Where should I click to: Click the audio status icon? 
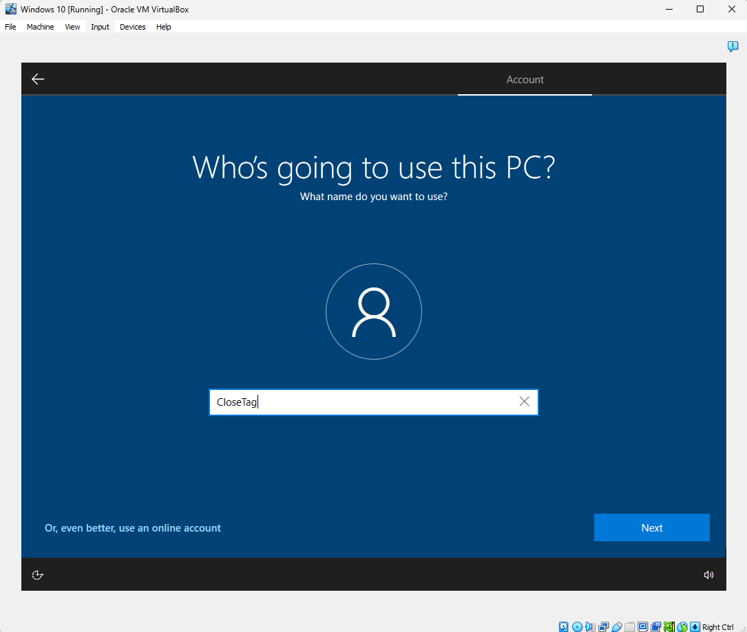tap(590, 626)
